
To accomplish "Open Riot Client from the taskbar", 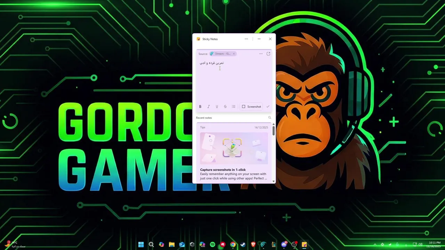I will tap(223, 244).
